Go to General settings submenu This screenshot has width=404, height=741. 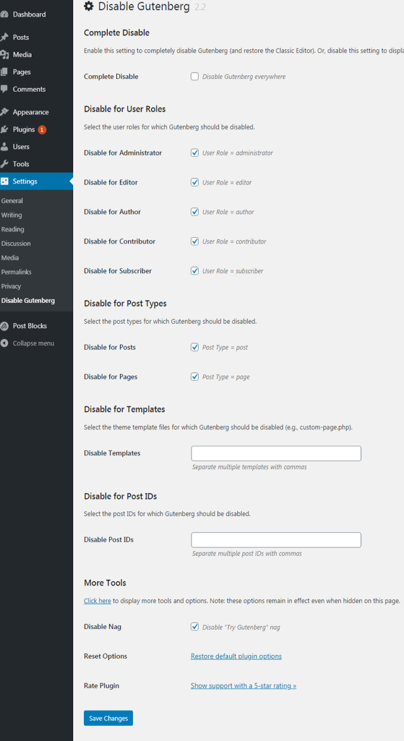coord(12,201)
